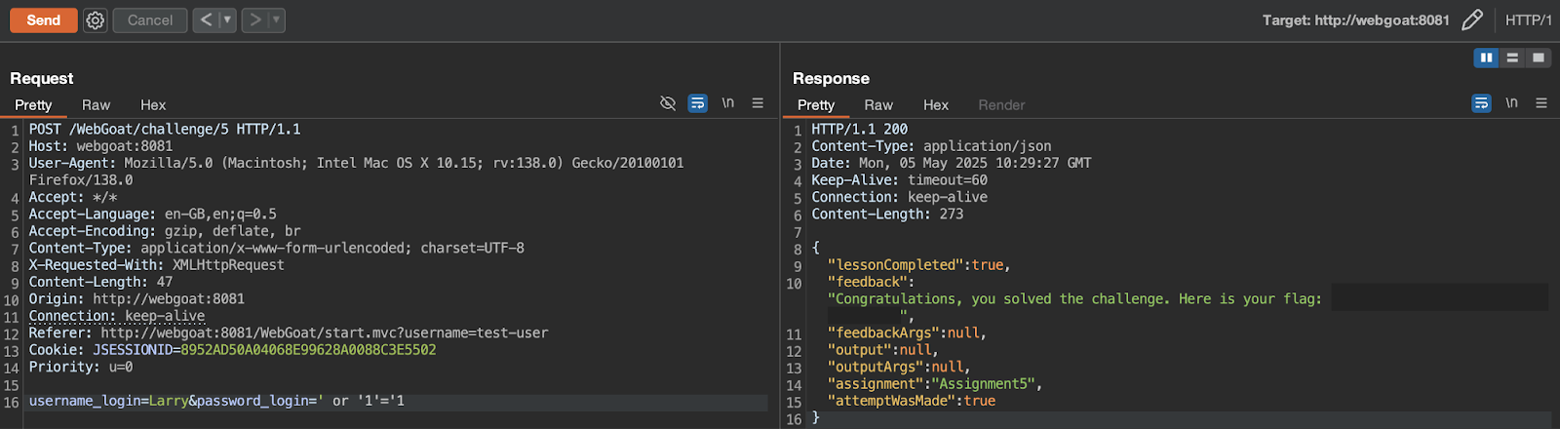Click the Origin header line
1560x429 pixels.
click(x=136, y=298)
